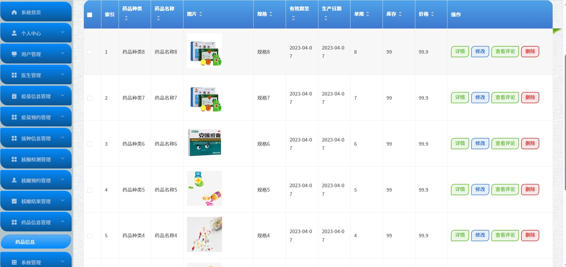Open the 系统首页 menu item

click(x=36, y=12)
